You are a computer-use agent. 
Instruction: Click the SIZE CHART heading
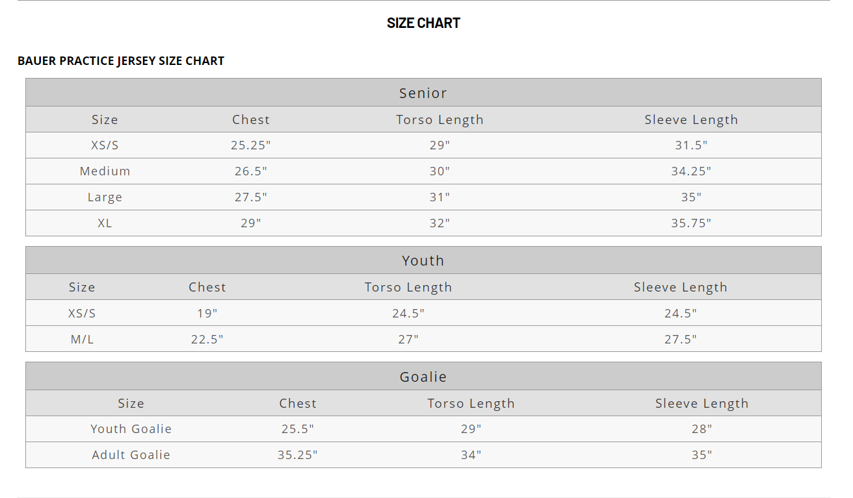423,23
